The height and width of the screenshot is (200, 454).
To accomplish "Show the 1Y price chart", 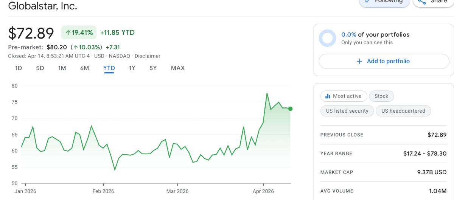I will coord(132,68).
